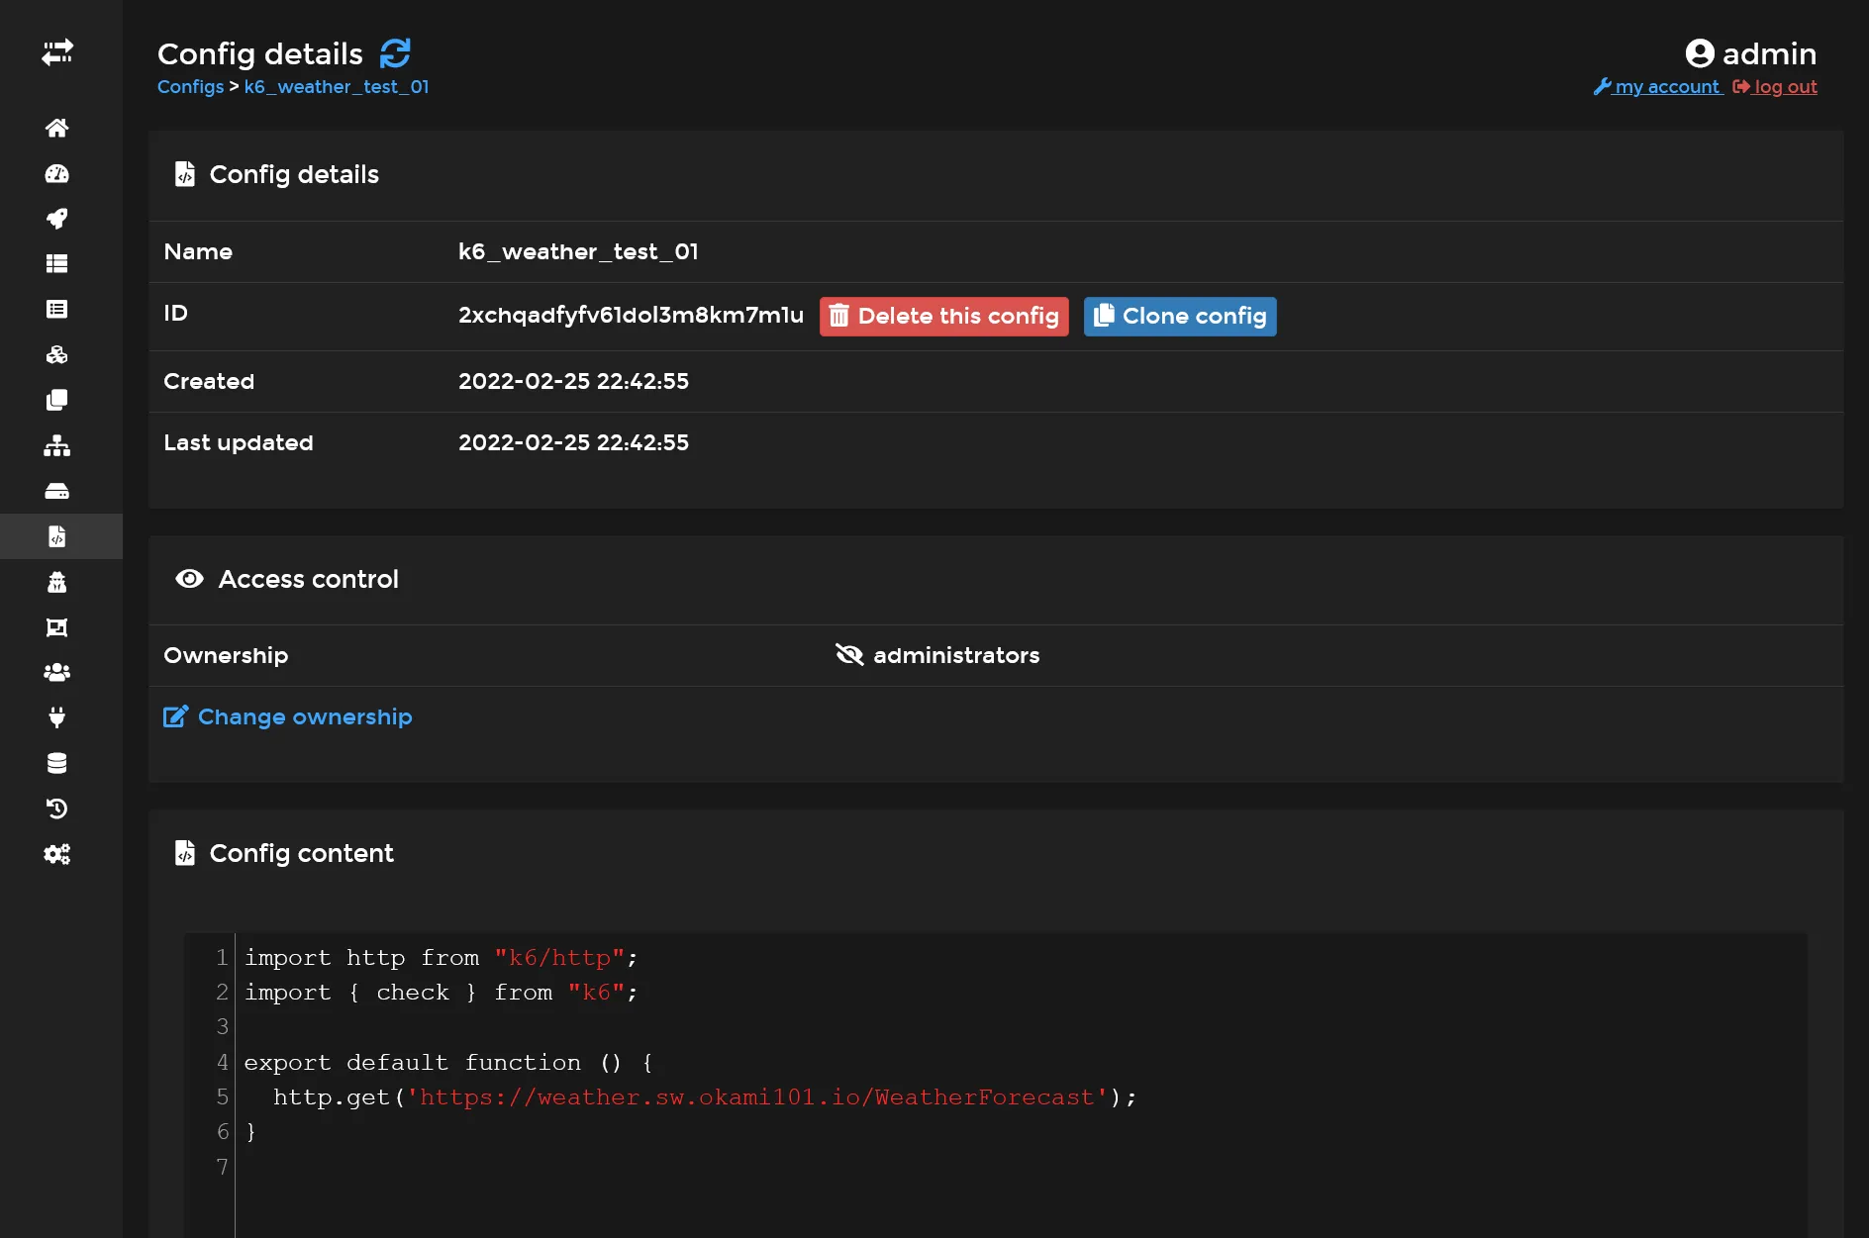Click the plug icon in the sidebar
The height and width of the screenshot is (1238, 1869).
tap(56, 717)
